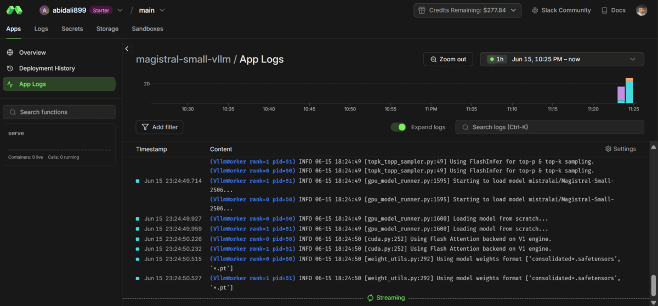Viewport: 658px width, 306px height.
Task: Switch to the Sandboxes tab
Action: point(147,28)
